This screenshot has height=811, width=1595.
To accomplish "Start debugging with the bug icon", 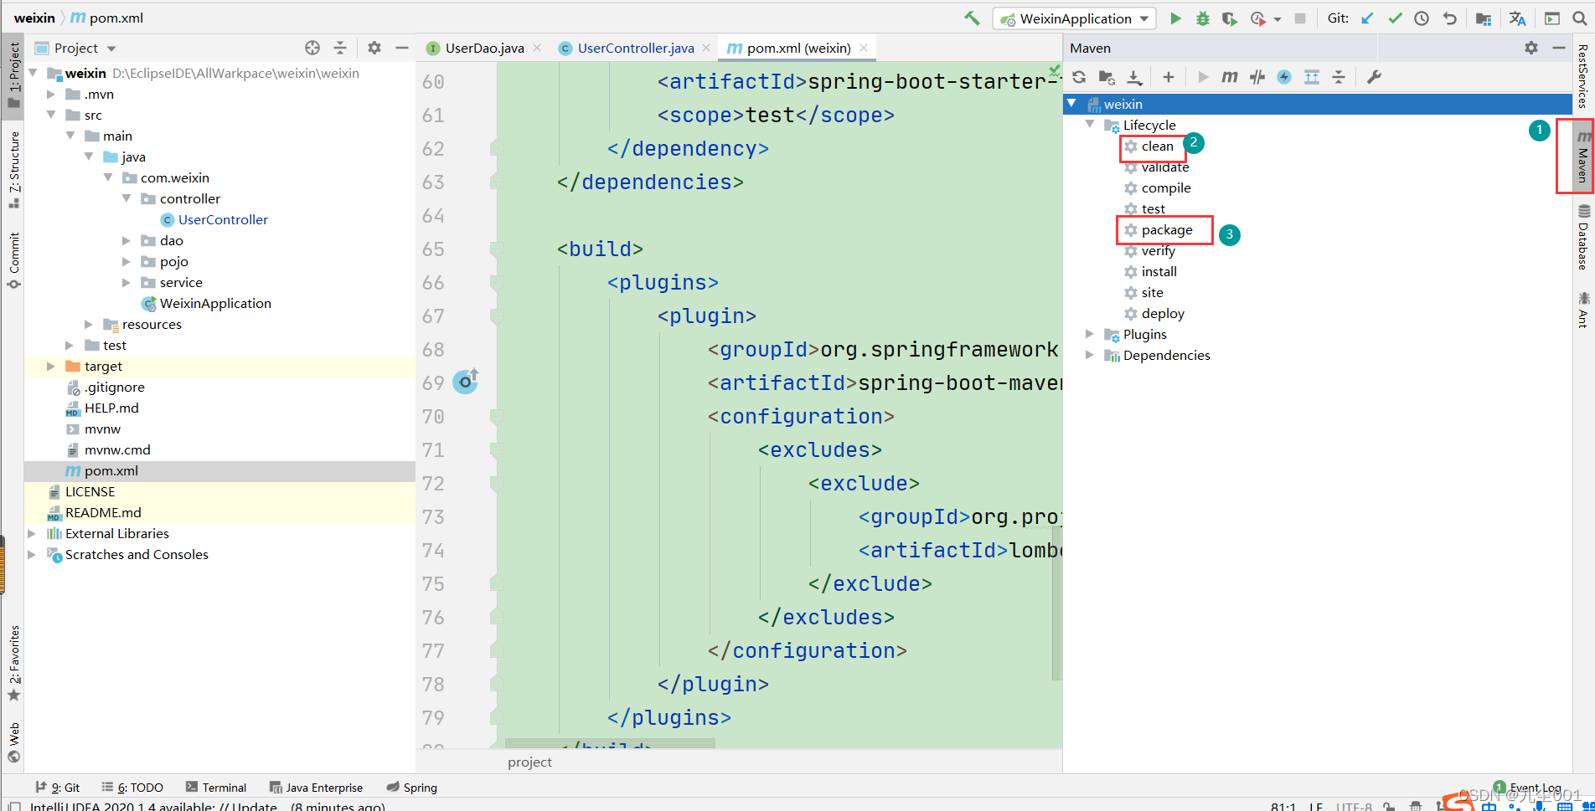I will click(x=1203, y=18).
